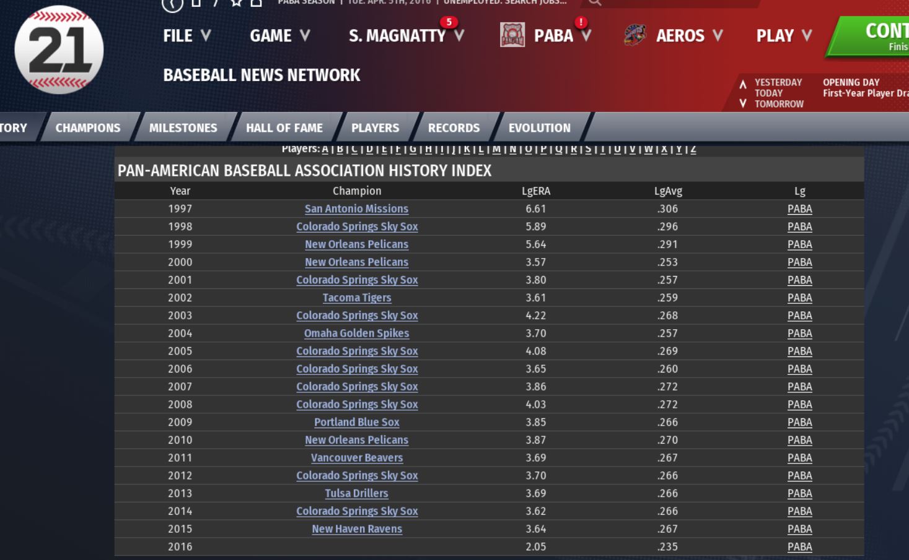This screenshot has height=560, width=909.
Task: Click the 2003 year cell
Action: pyautogui.click(x=180, y=316)
